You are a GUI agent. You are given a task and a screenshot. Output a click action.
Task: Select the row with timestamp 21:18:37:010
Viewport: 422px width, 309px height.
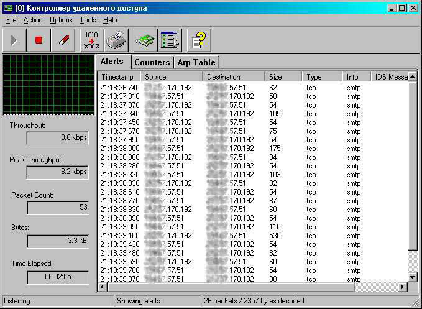(x=253, y=96)
